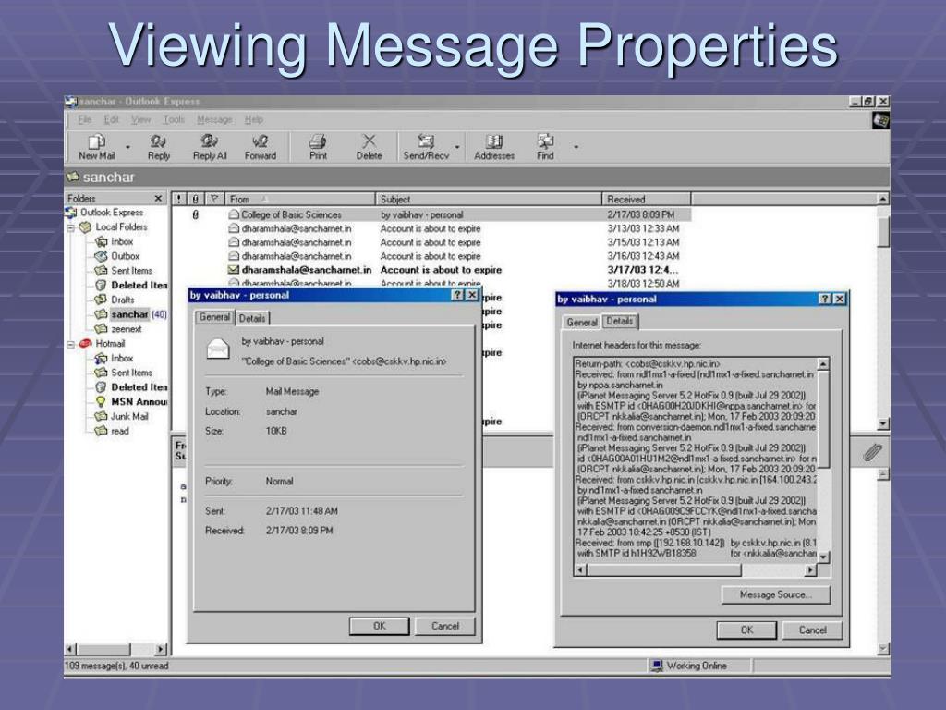Image resolution: width=946 pixels, height=710 pixels.
Task: Open the Help menu
Action: pyautogui.click(x=254, y=119)
